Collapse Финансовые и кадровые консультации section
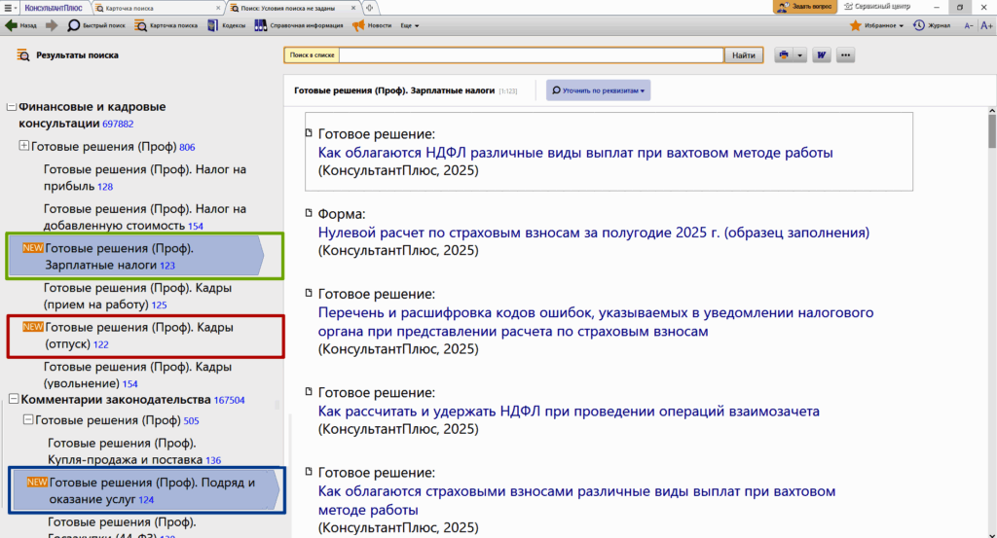 12,107
